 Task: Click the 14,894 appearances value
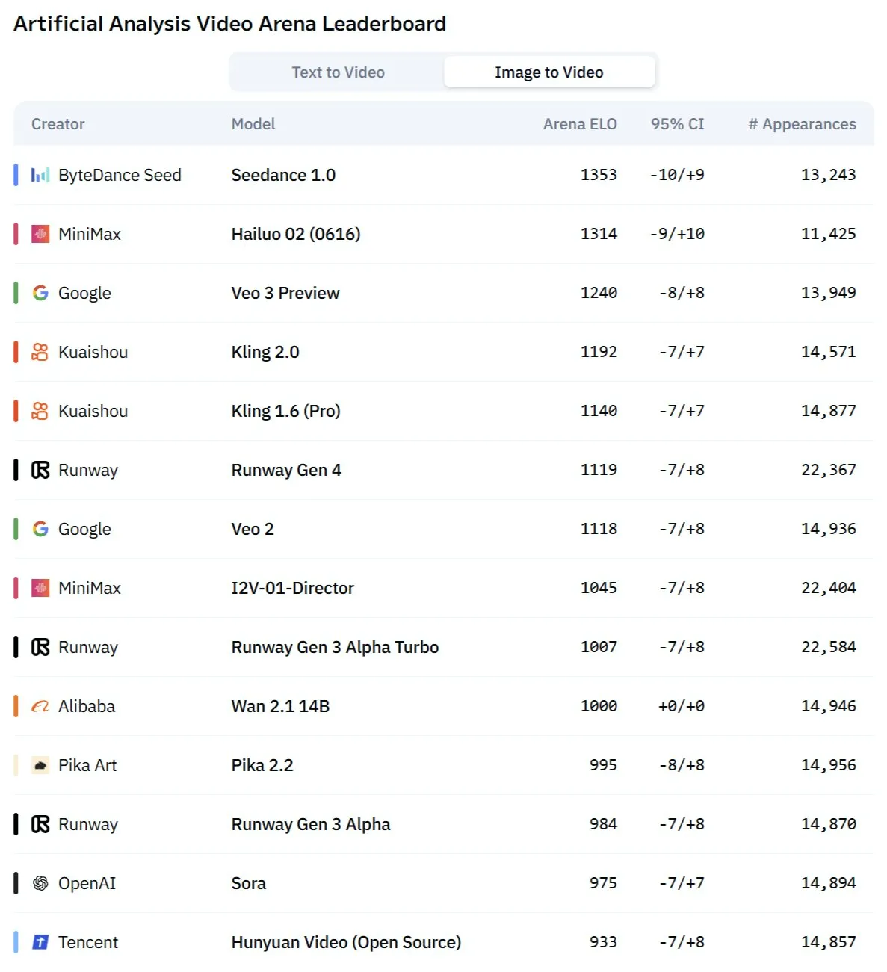[x=829, y=883]
